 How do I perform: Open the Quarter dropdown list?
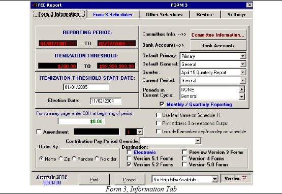pos(242,72)
